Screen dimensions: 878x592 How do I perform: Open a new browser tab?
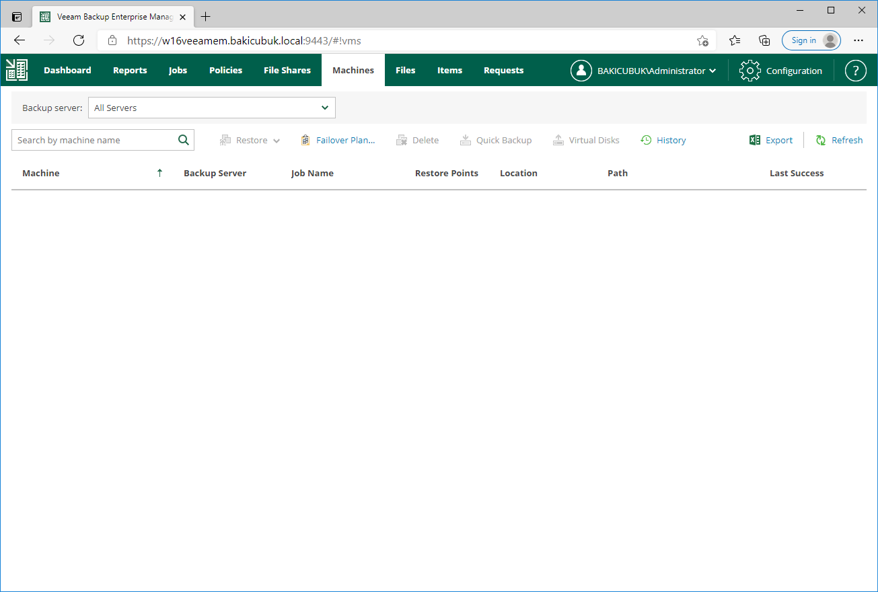[x=206, y=17]
